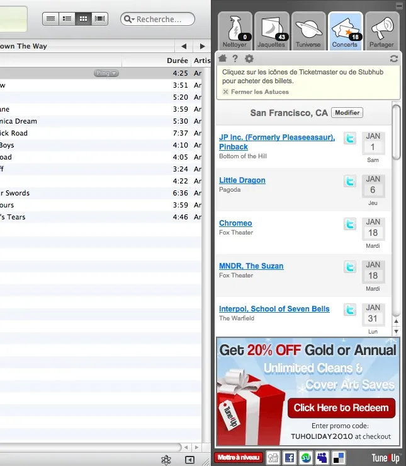Share via Digg icon
This screenshot has width=406, height=466.
point(273,458)
